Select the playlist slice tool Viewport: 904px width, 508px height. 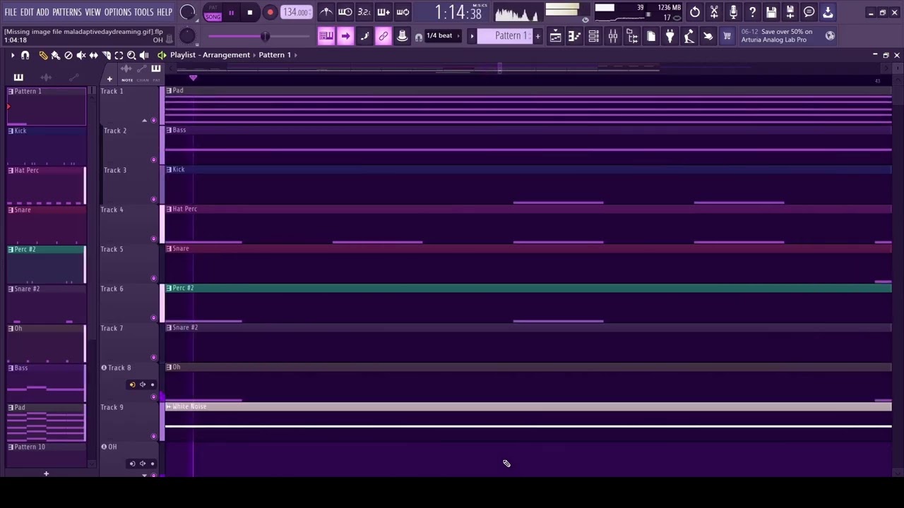pyautogui.click(x=107, y=55)
